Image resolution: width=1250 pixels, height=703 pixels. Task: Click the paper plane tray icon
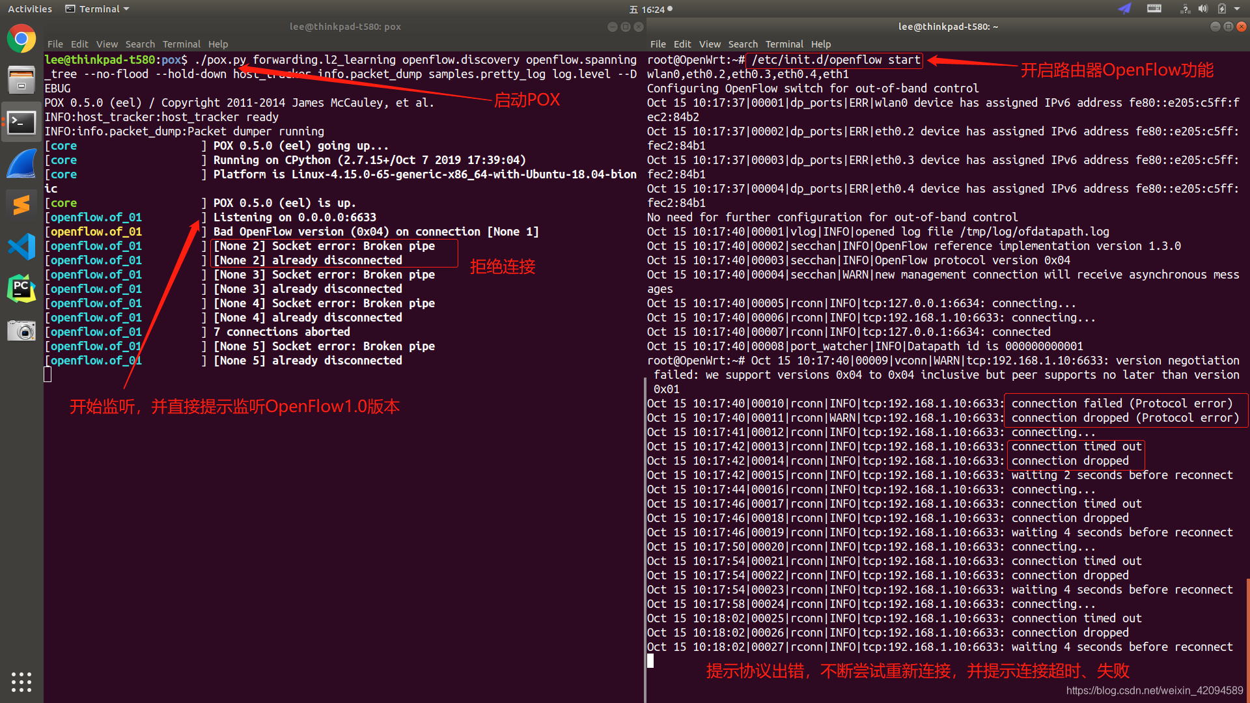pos(1125,8)
